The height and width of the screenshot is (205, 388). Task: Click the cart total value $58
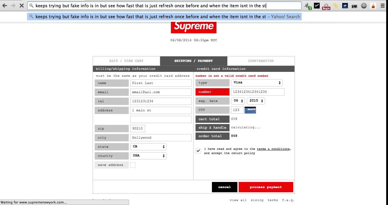click(x=234, y=119)
